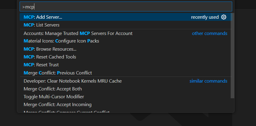Screen dimensions: 256x126
Task: Run Merge Conflict: Previous Conflict
Action: click(58, 73)
